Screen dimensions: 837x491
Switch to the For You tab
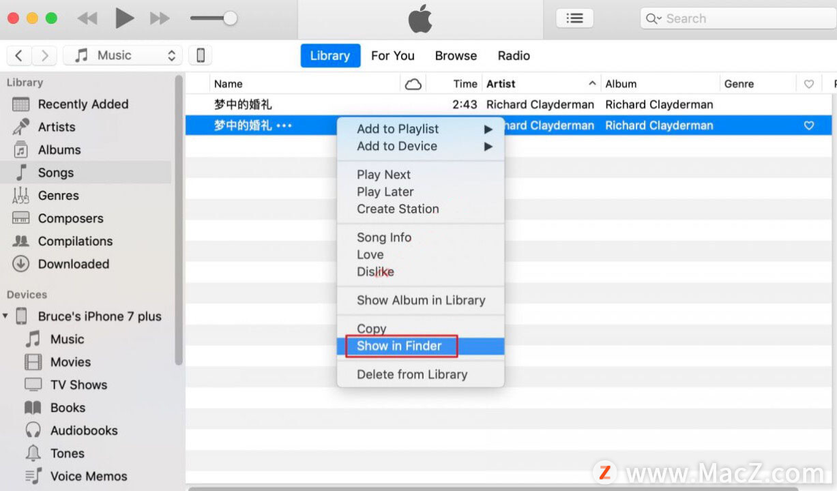click(393, 56)
